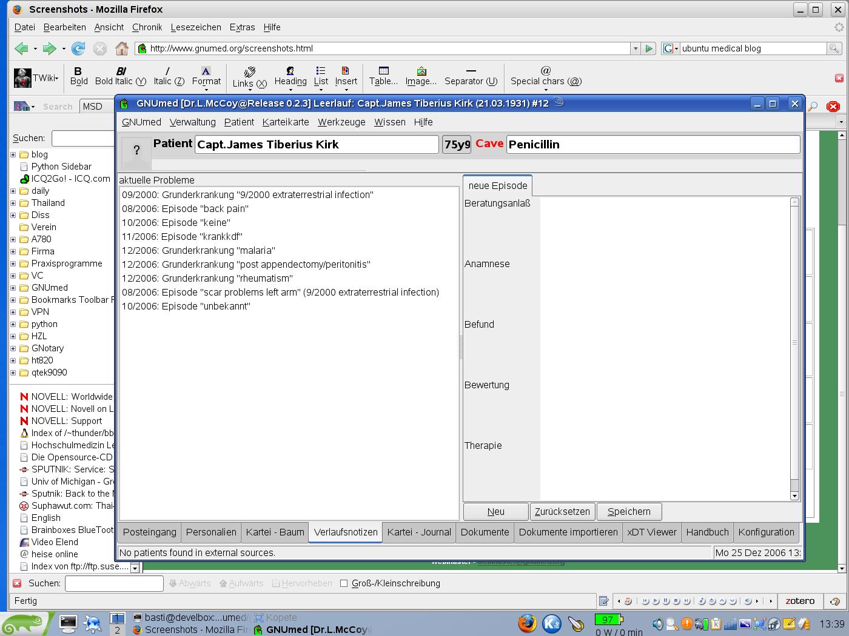Image resolution: width=849 pixels, height=636 pixels.
Task: Expand the GNUmed bookmark folder
Action: point(13,288)
